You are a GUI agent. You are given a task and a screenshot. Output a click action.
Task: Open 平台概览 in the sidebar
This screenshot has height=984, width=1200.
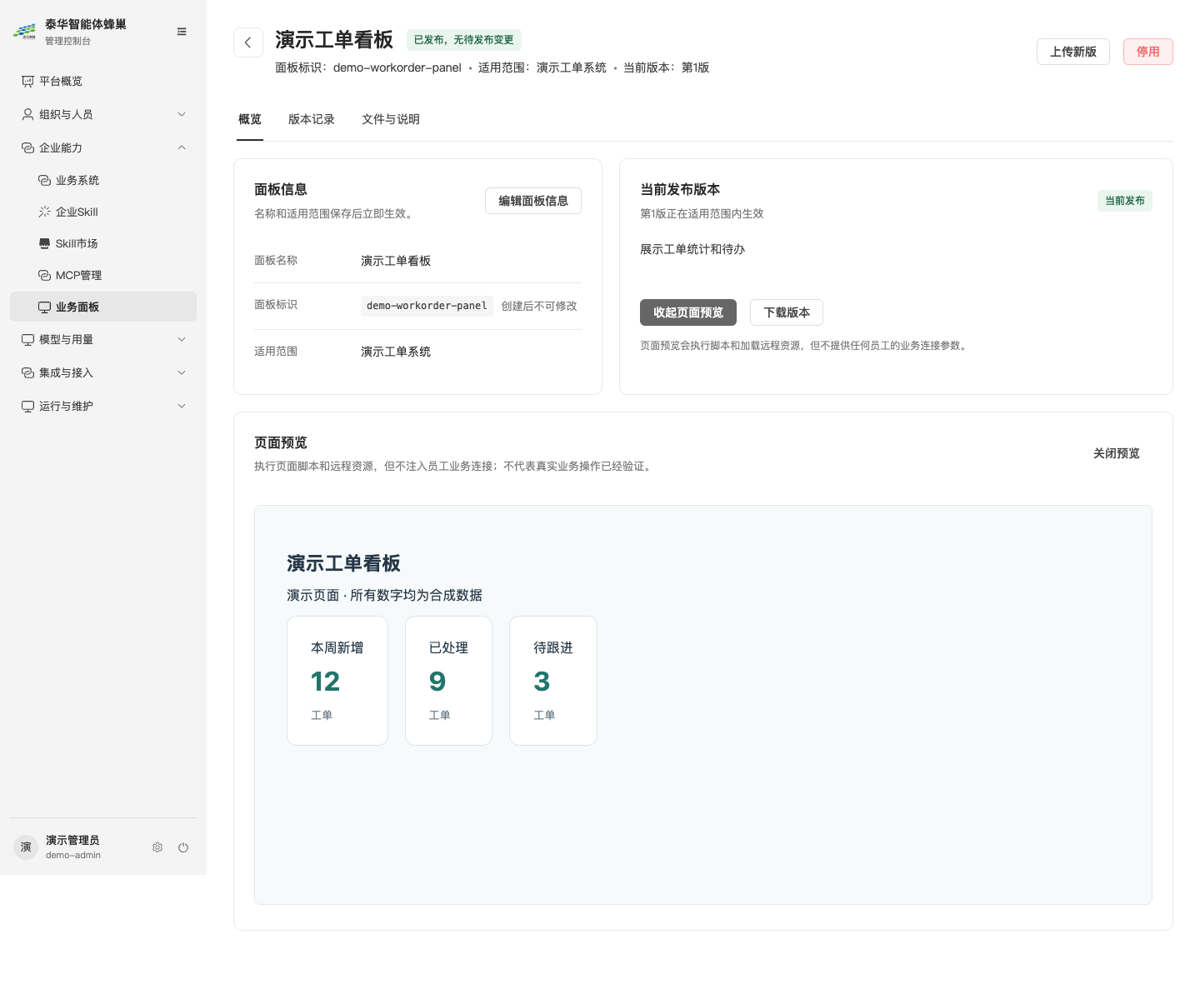103,81
